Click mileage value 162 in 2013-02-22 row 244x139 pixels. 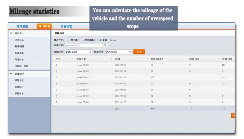pyautogui.click(x=152, y=77)
